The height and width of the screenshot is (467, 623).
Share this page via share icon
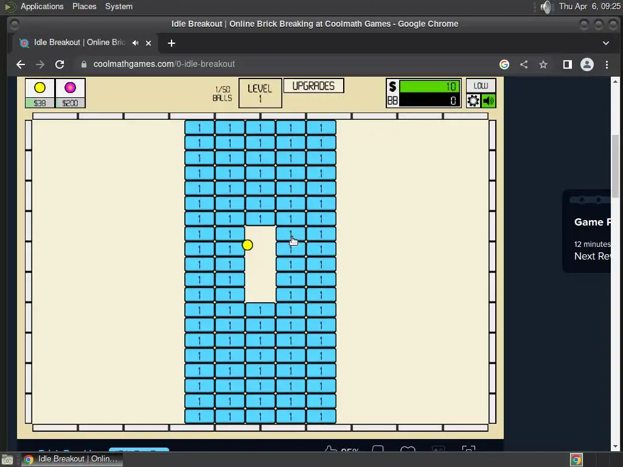tap(524, 64)
